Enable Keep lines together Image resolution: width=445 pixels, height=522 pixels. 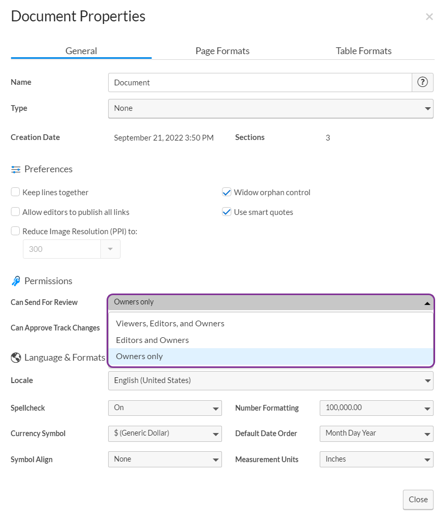pos(15,192)
